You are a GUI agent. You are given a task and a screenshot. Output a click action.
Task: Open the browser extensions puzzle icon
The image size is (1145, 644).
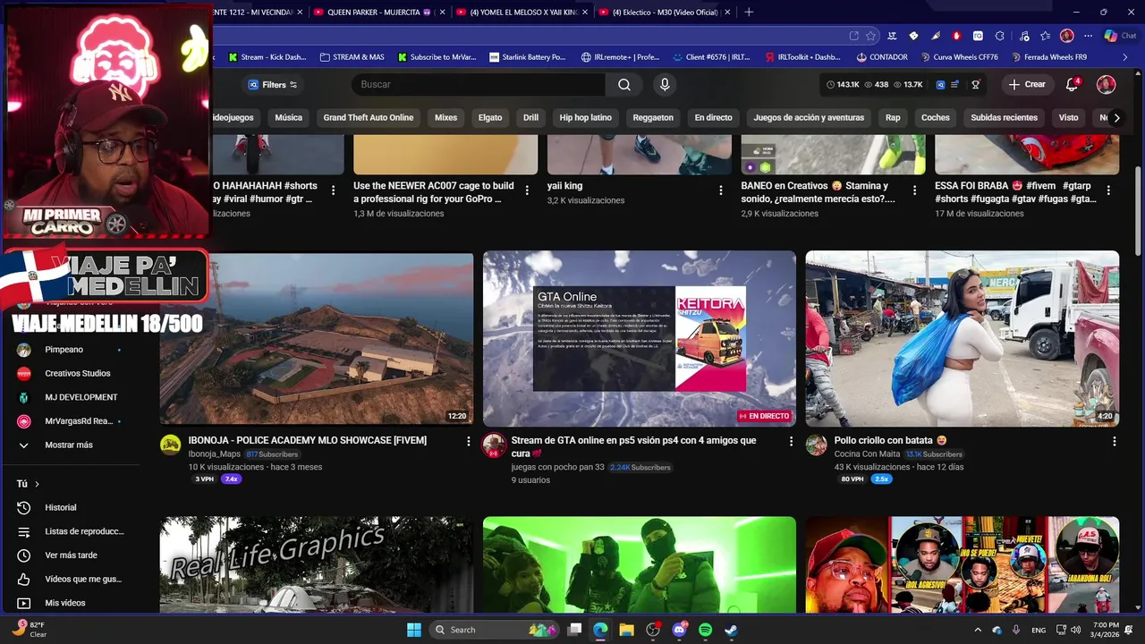tap(999, 36)
